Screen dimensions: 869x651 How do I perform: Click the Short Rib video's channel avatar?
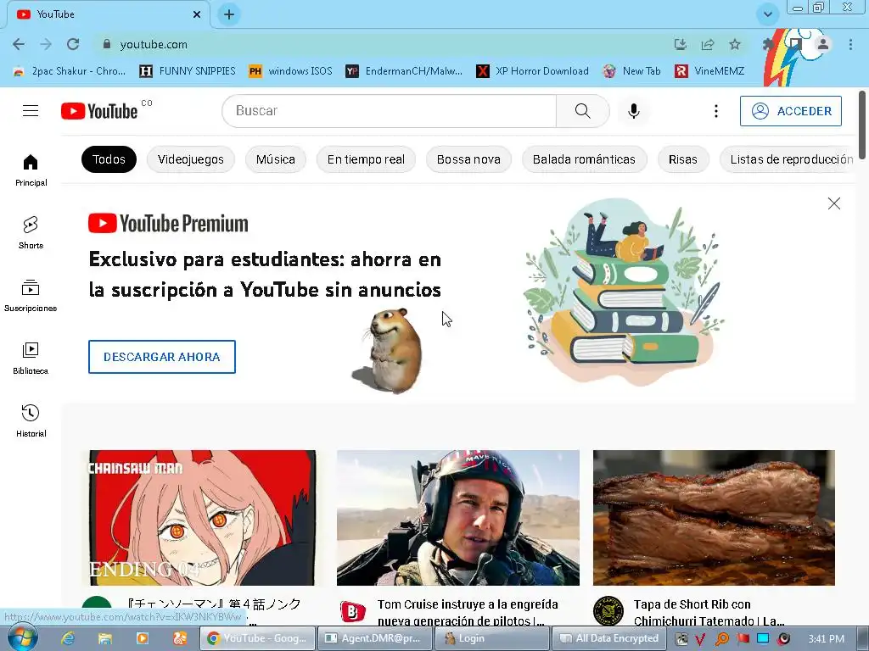(608, 611)
